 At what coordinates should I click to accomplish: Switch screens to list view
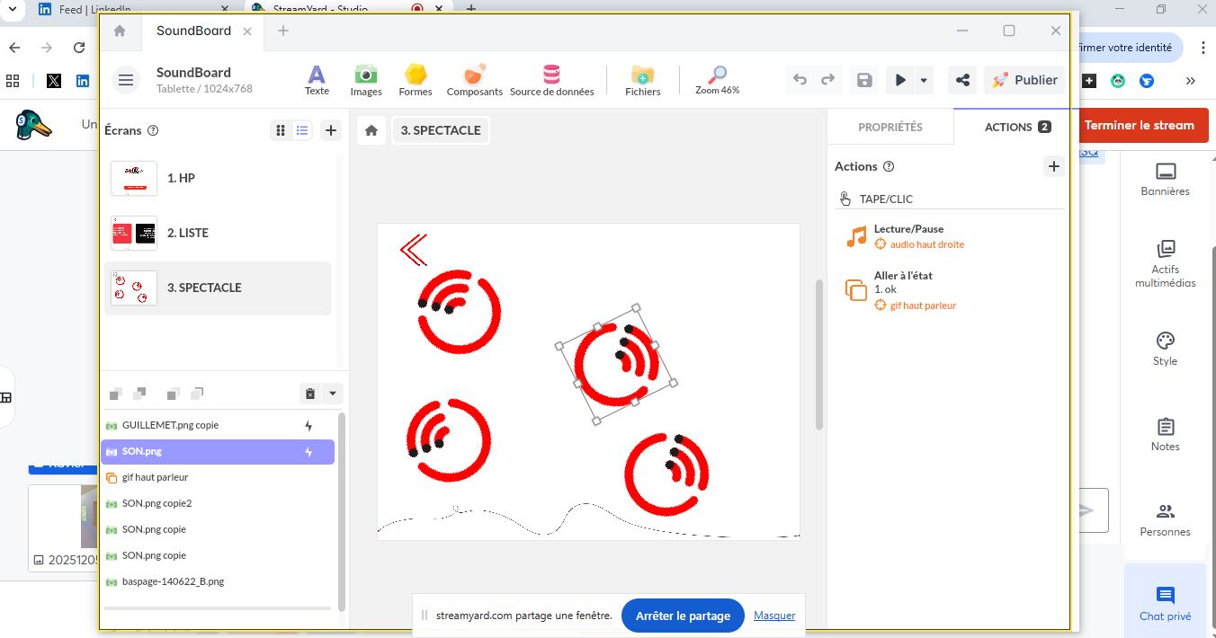302,130
